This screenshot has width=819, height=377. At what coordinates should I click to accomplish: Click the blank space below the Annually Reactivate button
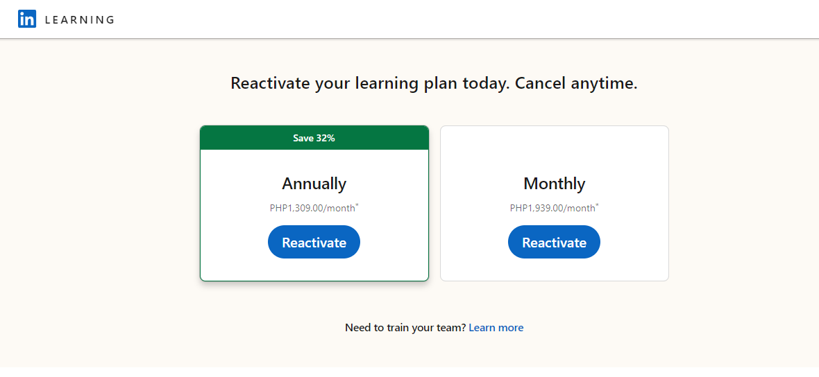click(314, 270)
